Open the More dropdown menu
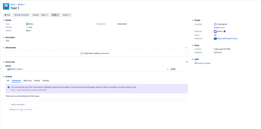Screen dimensions: 261x129 [x=45, y=15]
